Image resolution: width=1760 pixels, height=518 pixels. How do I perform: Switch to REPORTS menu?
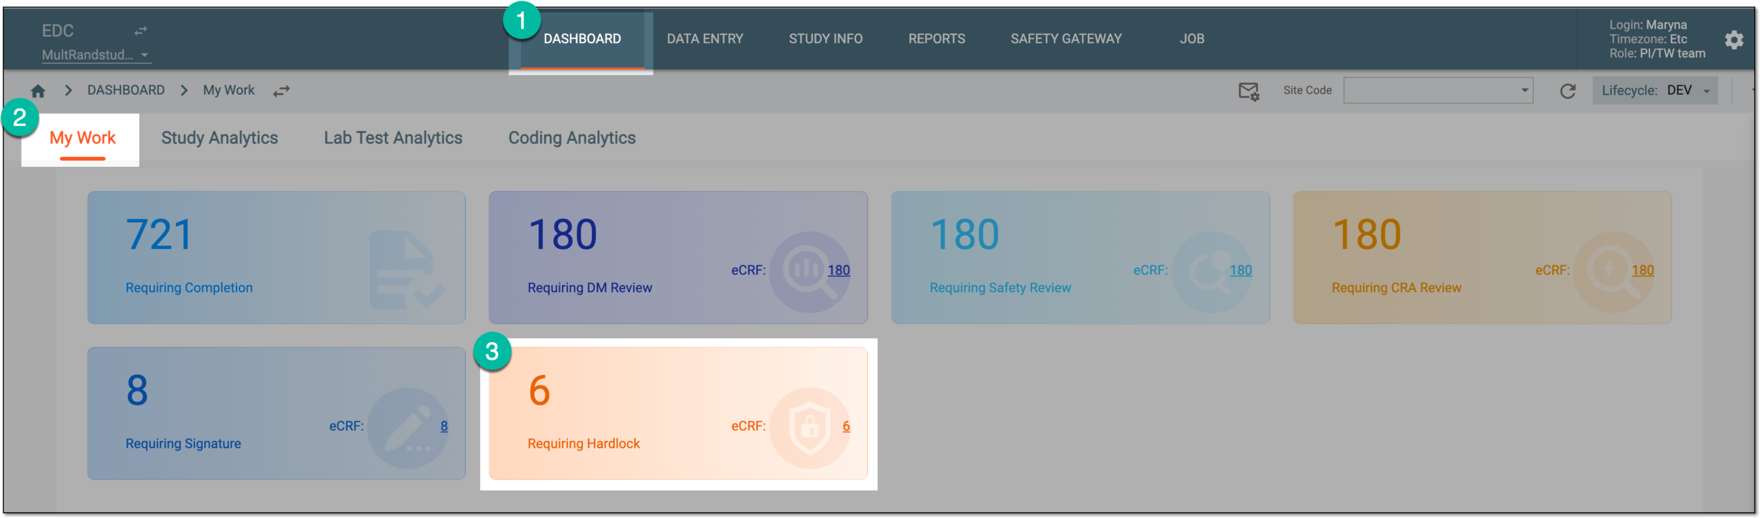click(x=936, y=39)
